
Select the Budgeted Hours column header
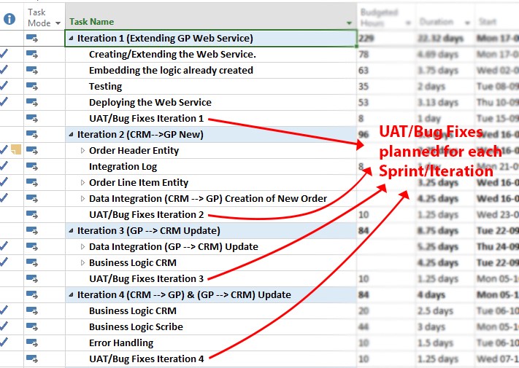pos(379,17)
